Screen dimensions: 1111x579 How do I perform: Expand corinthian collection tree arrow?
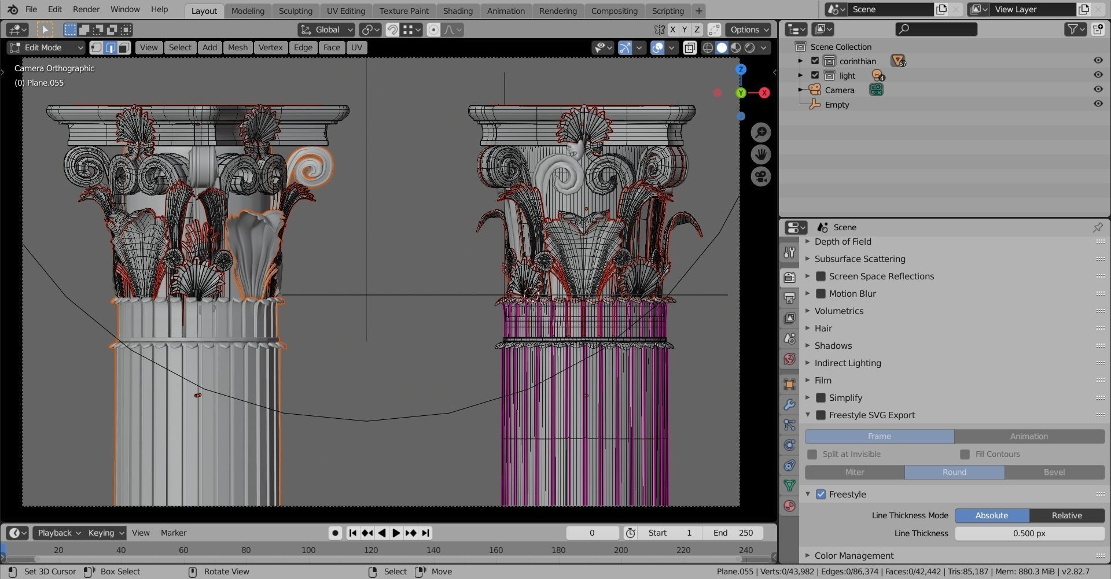(x=800, y=61)
